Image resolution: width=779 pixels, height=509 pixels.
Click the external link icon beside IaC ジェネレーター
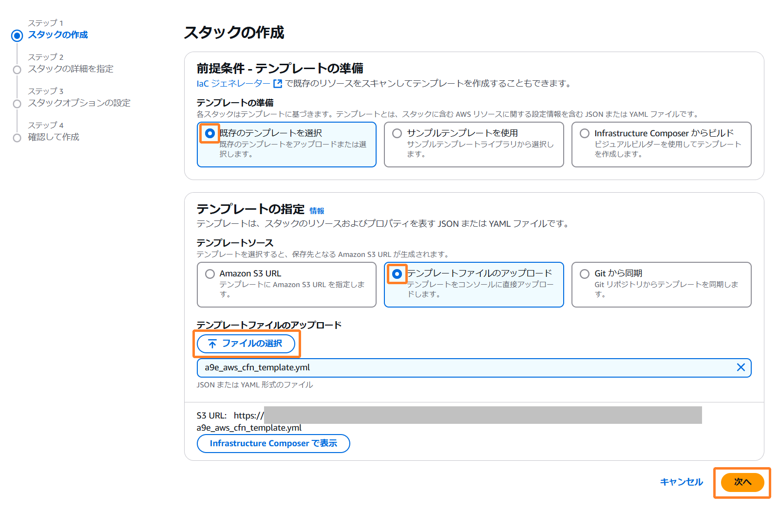point(278,84)
